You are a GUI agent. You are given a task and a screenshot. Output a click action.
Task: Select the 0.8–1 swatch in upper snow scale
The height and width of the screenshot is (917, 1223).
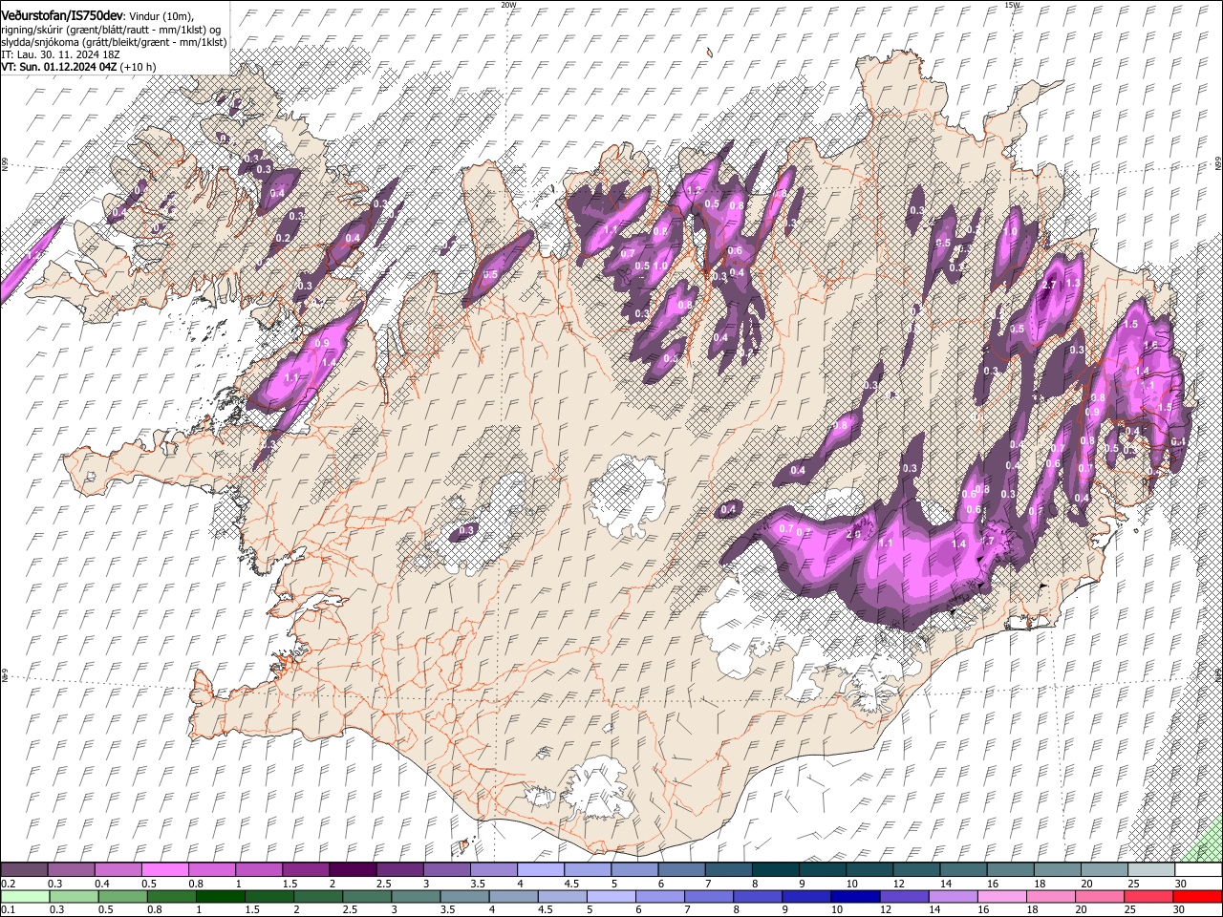pos(211,869)
